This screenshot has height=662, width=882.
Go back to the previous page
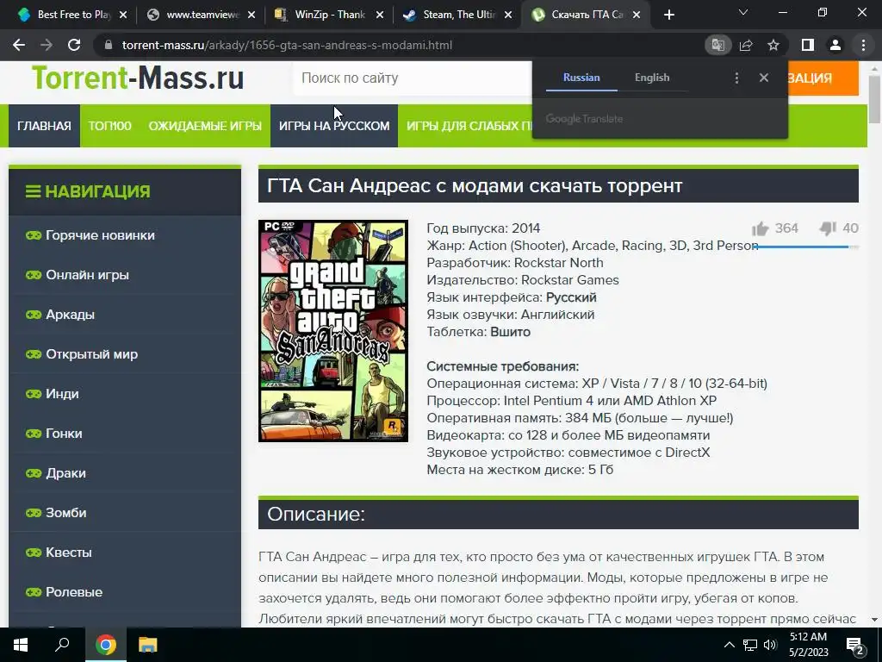19,45
